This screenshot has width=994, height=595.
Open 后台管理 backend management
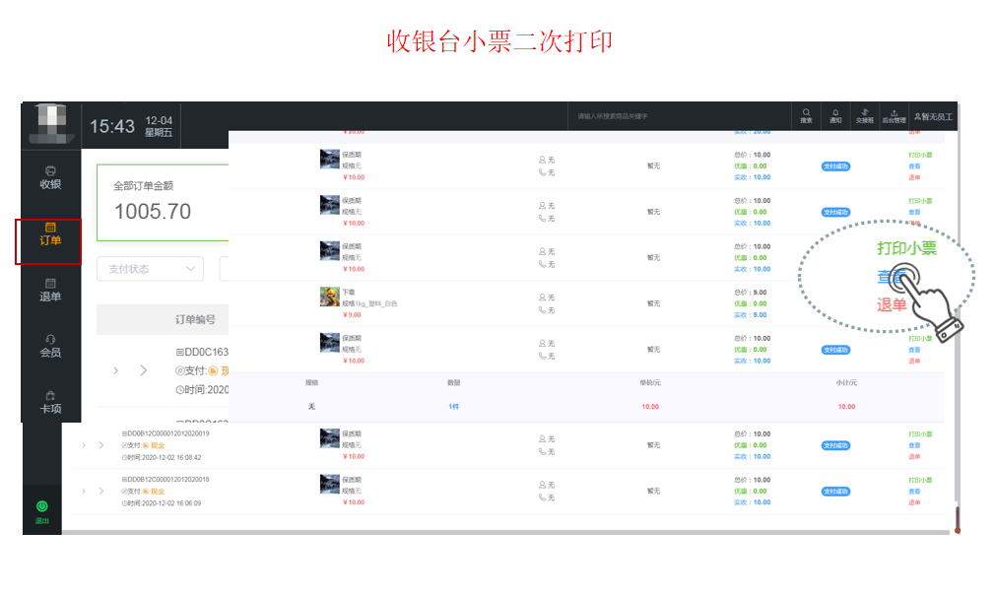[x=894, y=116]
